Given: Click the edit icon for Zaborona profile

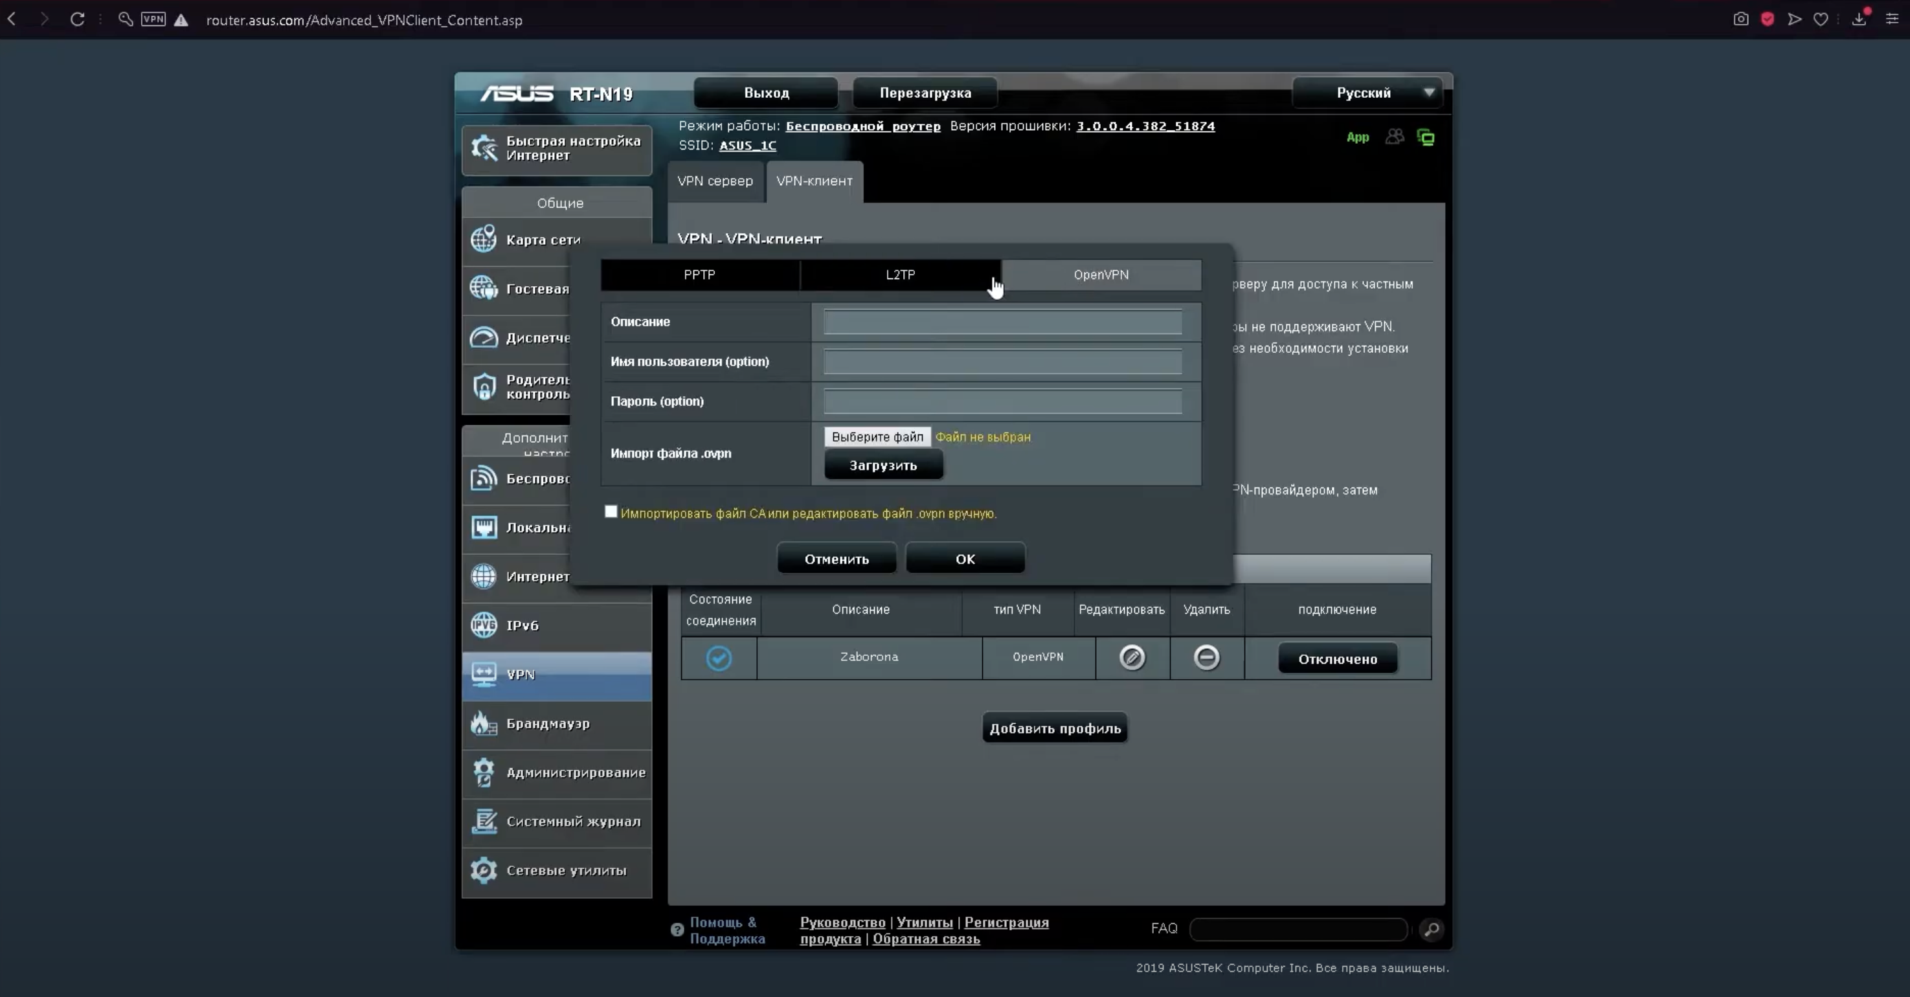Looking at the screenshot, I should pyautogui.click(x=1132, y=658).
